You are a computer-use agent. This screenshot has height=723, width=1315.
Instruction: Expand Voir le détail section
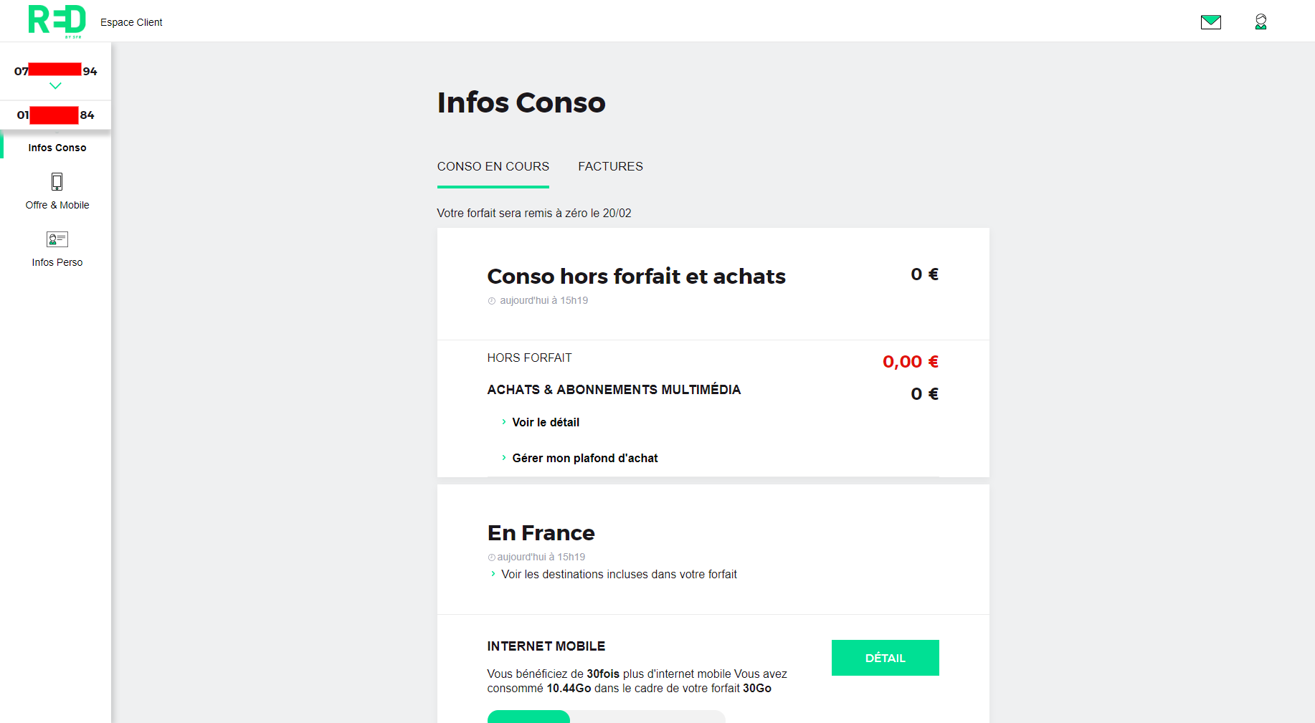pos(545,422)
